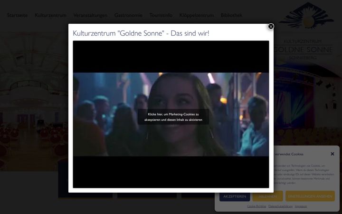Open the Bibliothek navigation item
This screenshot has height=214, width=342.
[231, 15]
